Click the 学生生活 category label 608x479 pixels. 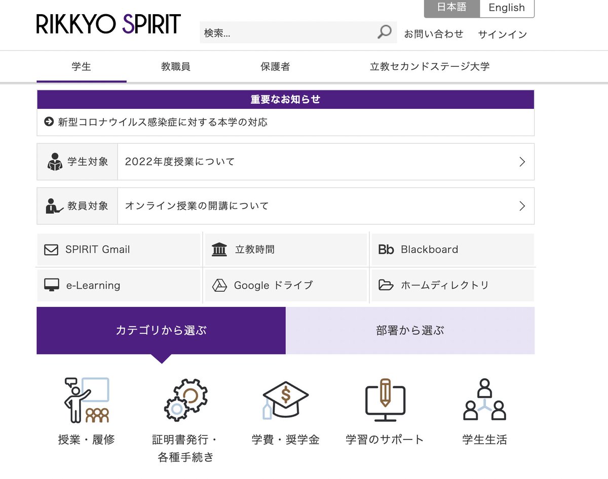click(x=485, y=440)
